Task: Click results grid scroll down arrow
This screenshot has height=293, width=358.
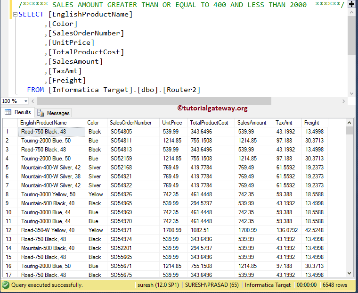Action: click(x=349, y=273)
